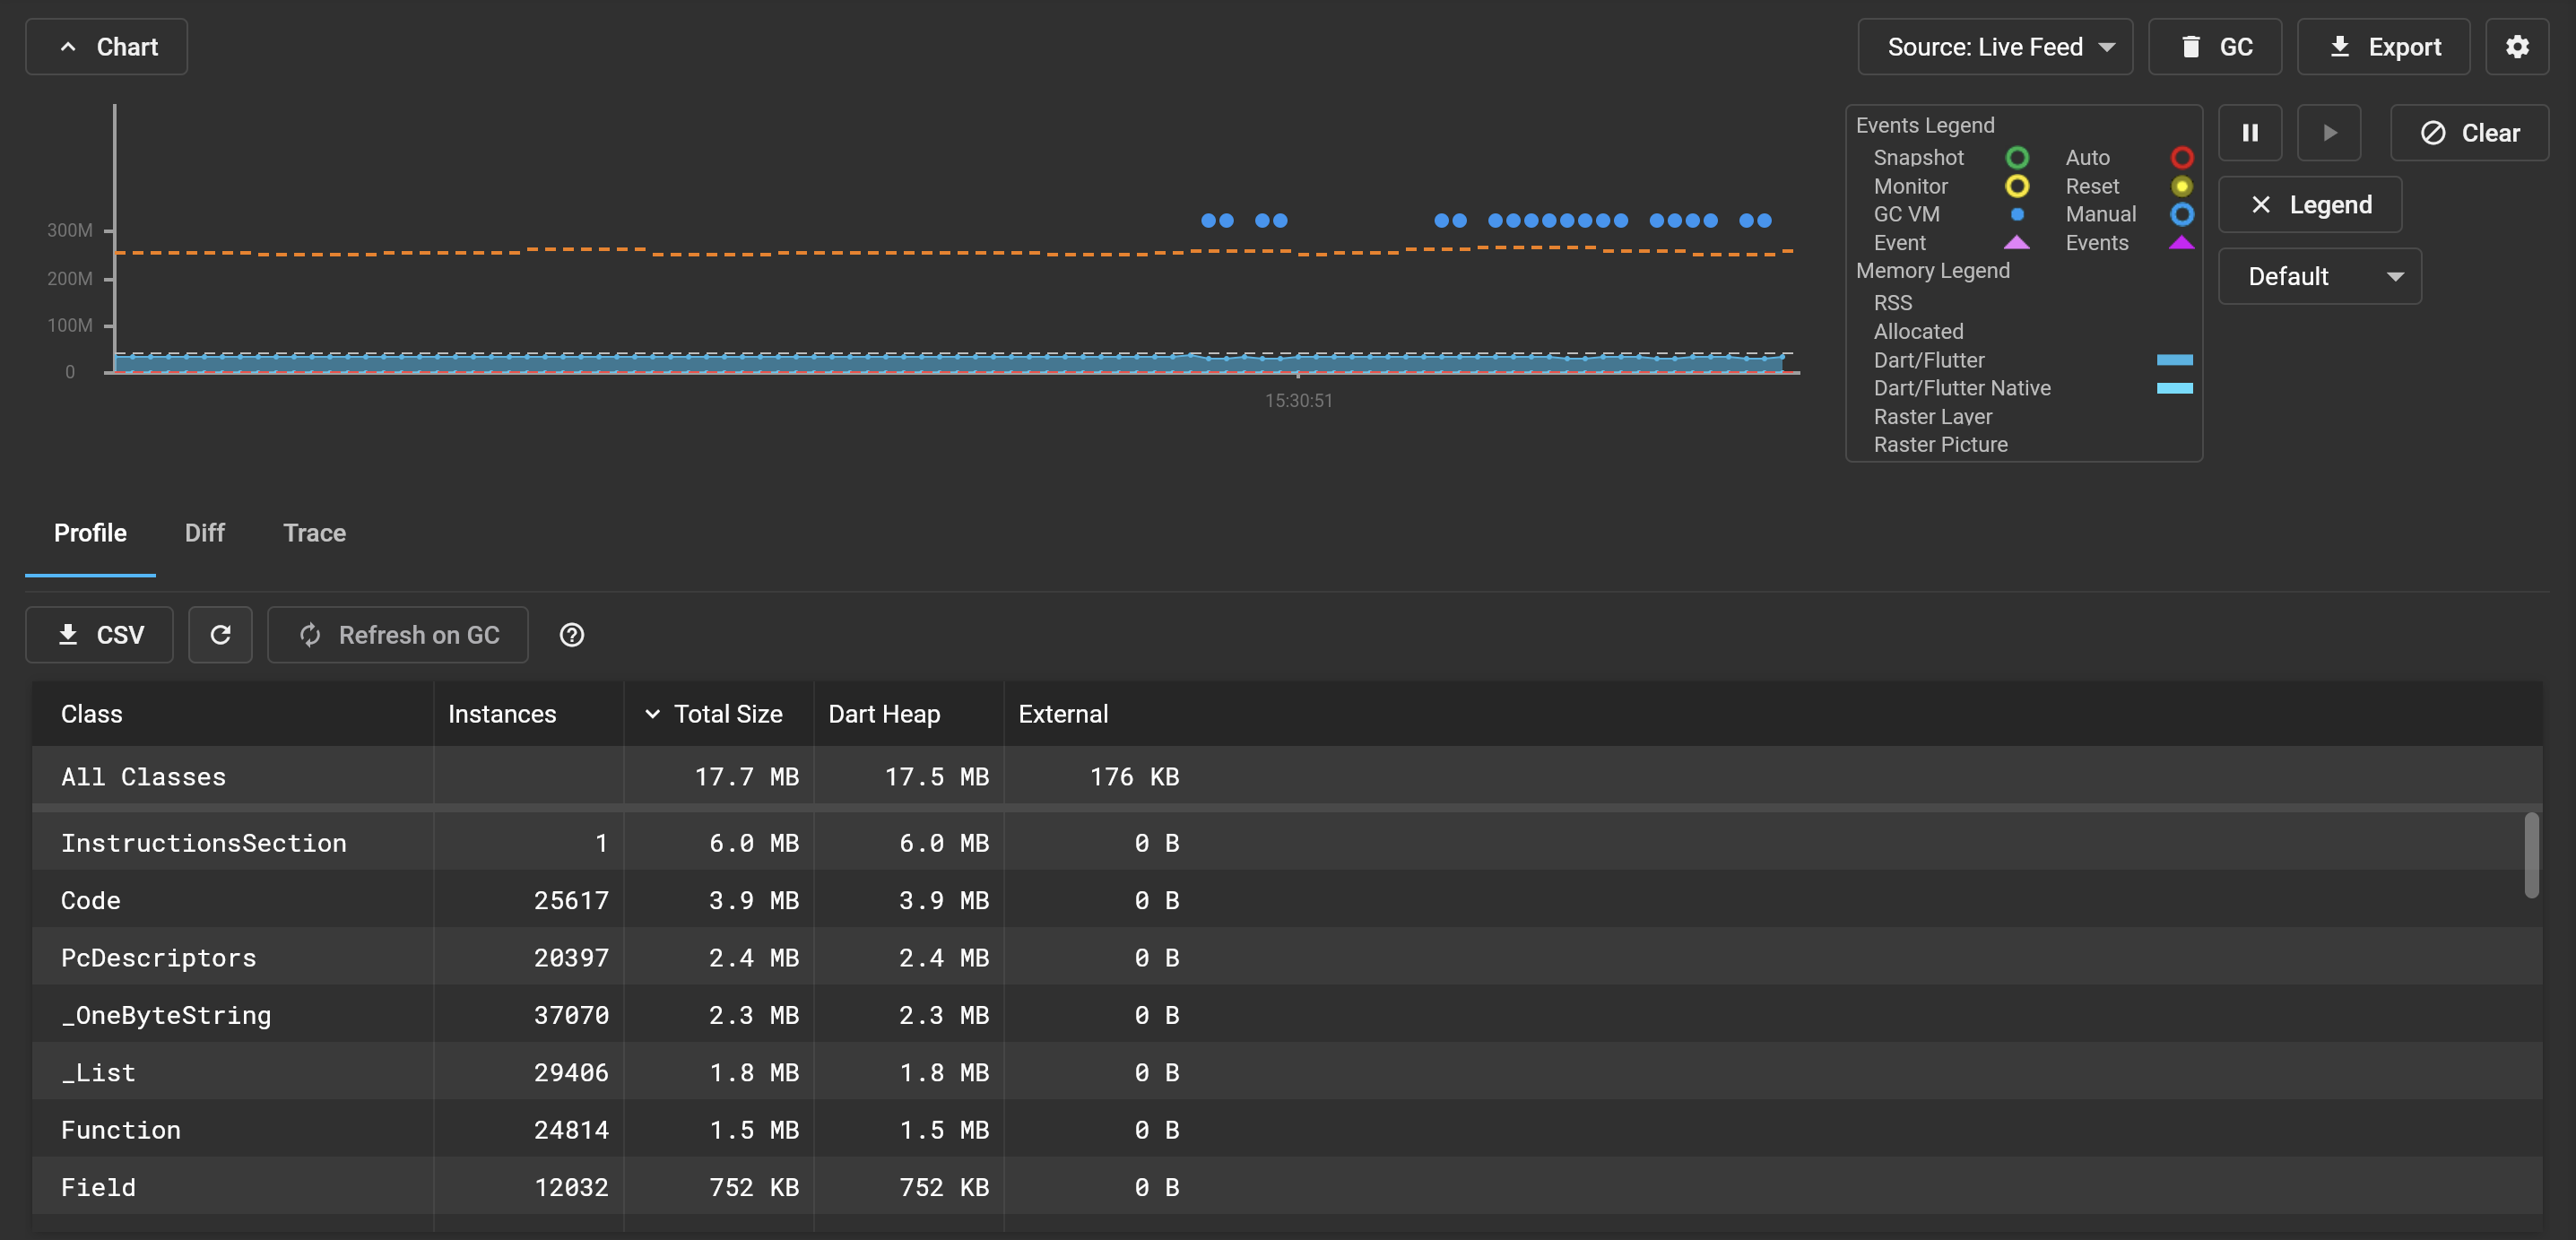The width and height of the screenshot is (2576, 1240).
Task: Click the circle-slash icon on Clear button
Action: [x=2433, y=133]
